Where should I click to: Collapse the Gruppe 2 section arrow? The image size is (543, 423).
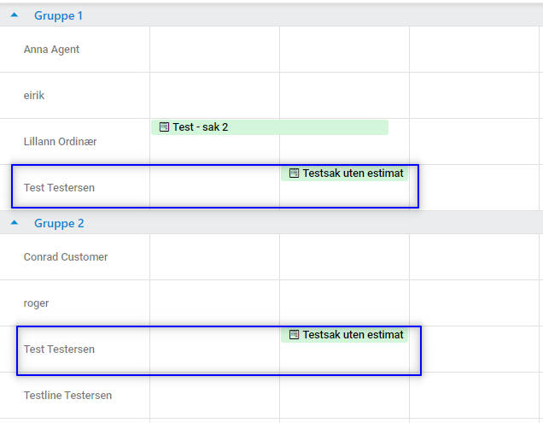click(x=14, y=223)
